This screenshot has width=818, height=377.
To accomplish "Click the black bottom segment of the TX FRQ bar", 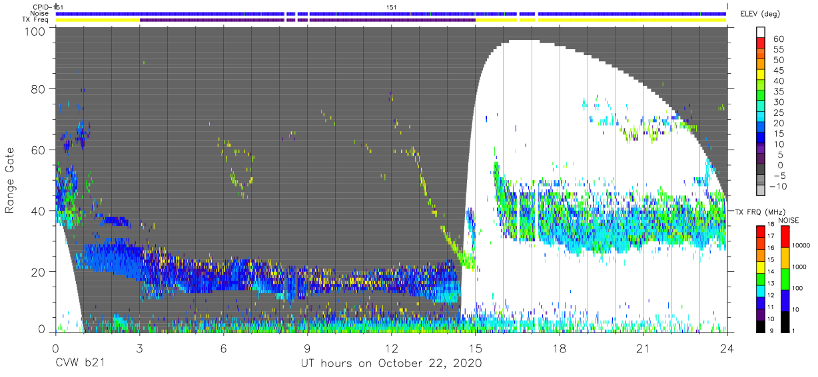I will 760,326.
